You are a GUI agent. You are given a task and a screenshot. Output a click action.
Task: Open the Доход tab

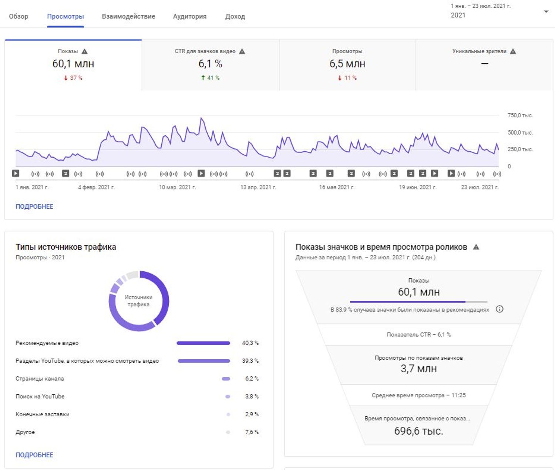tap(235, 16)
